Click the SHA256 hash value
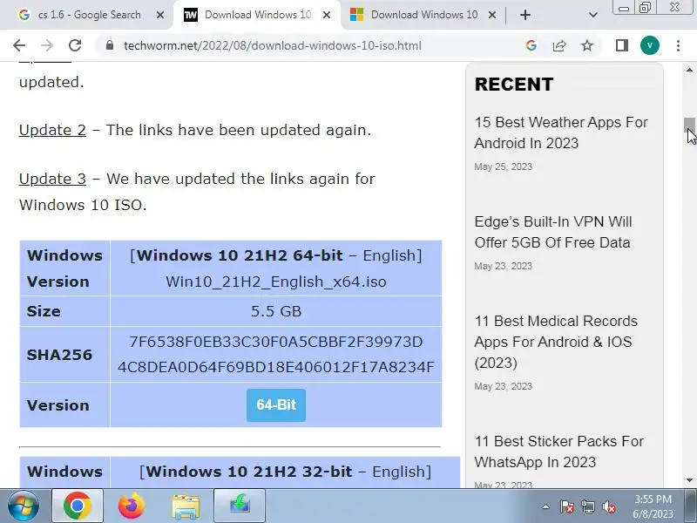This screenshot has height=523, width=697. tap(276, 355)
